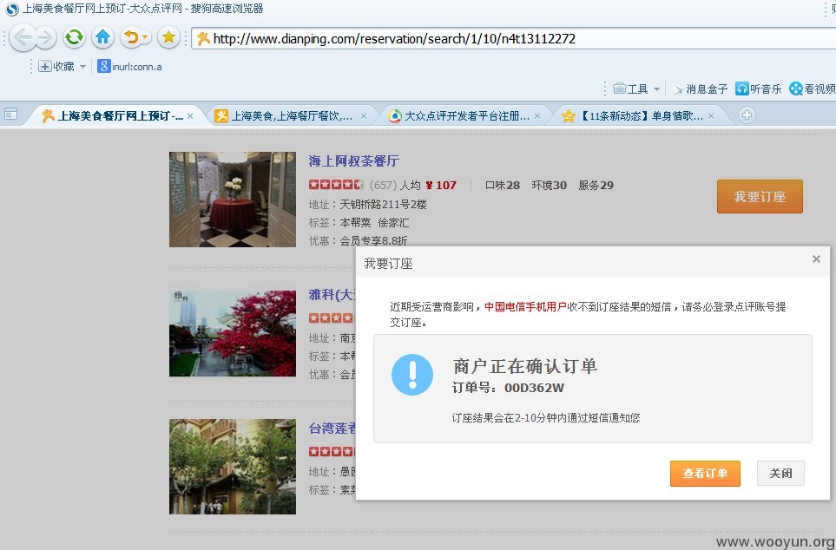Open 消息盒子 message box
The height and width of the screenshot is (550, 836).
coord(700,89)
